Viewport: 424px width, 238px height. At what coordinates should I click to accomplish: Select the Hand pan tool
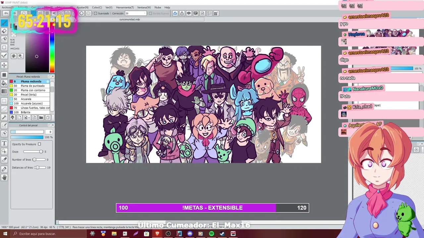tap(4, 178)
